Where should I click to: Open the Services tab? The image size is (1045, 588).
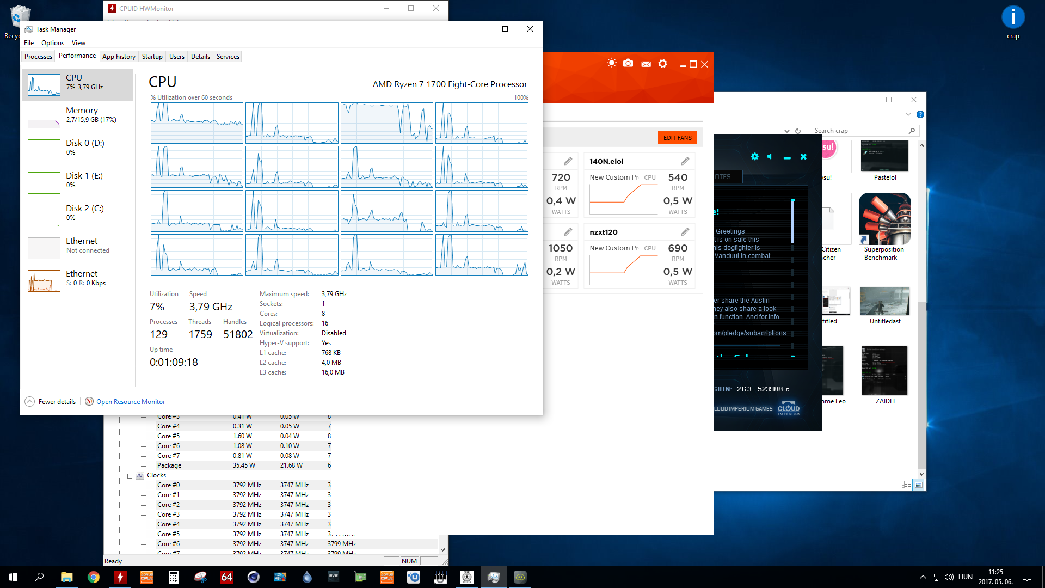click(228, 57)
